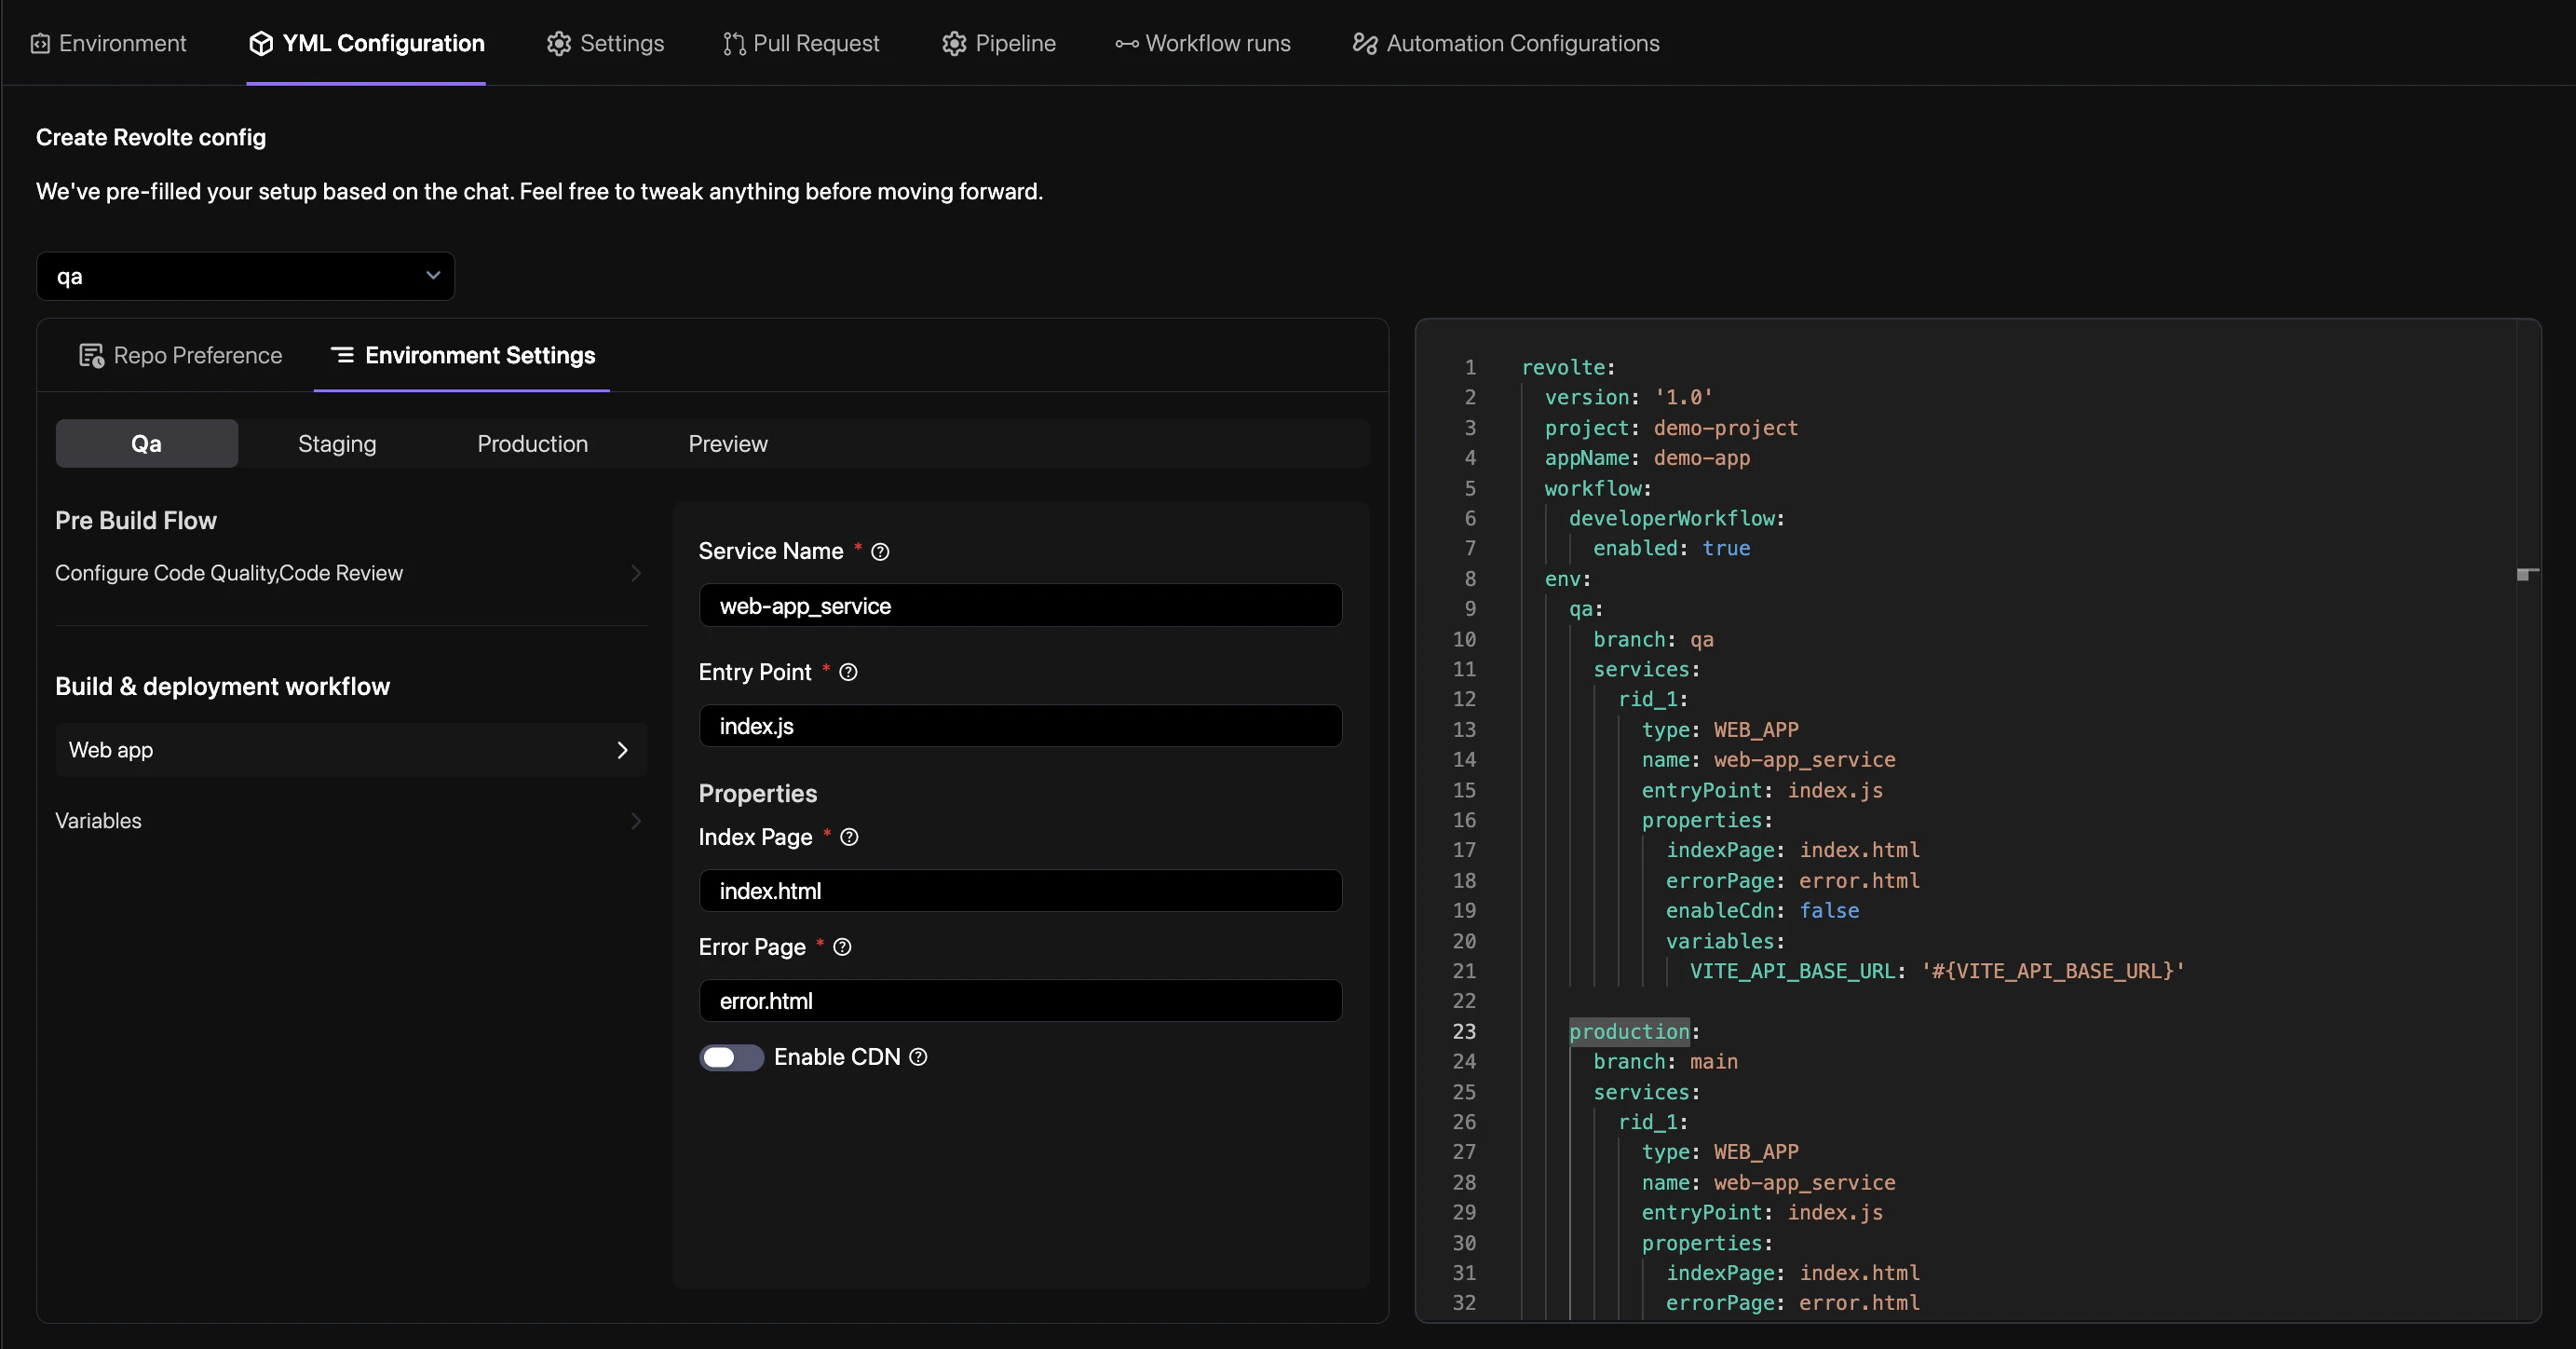Switch to the Pull Request tab
The height and width of the screenshot is (1349, 2576).
pyautogui.click(x=801, y=43)
